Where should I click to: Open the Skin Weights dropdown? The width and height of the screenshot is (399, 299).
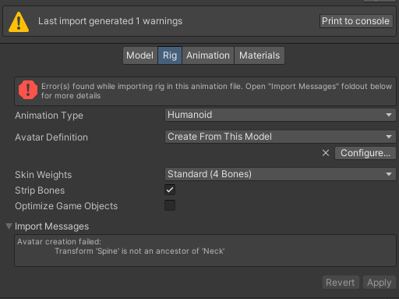pyautogui.click(x=281, y=174)
